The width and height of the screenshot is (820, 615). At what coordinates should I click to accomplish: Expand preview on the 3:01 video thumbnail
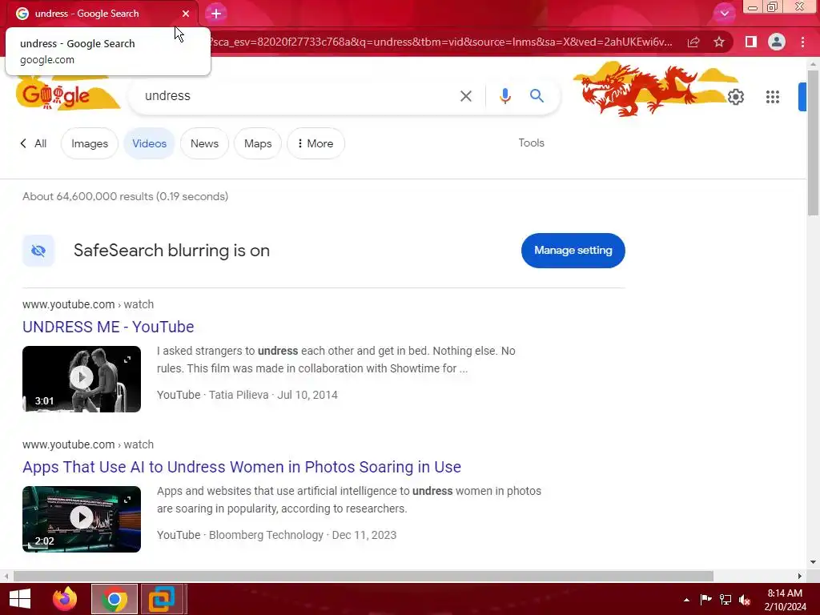coord(127,360)
